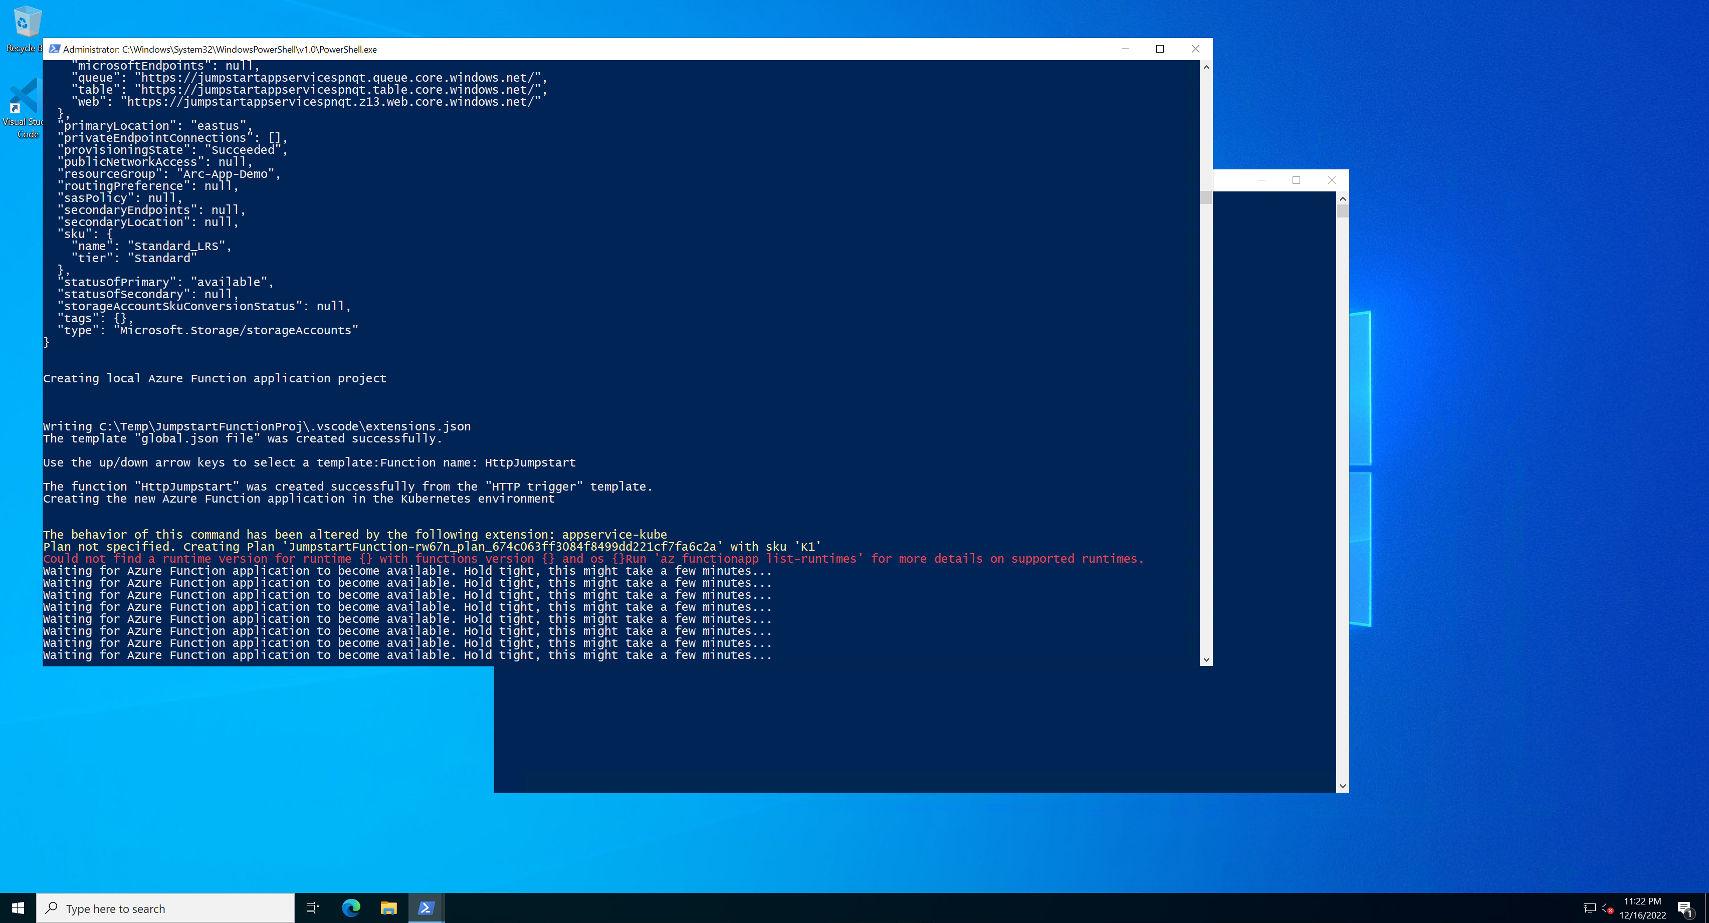The width and height of the screenshot is (1709, 923).
Task: Open the Windows Start menu
Action: (x=18, y=908)
